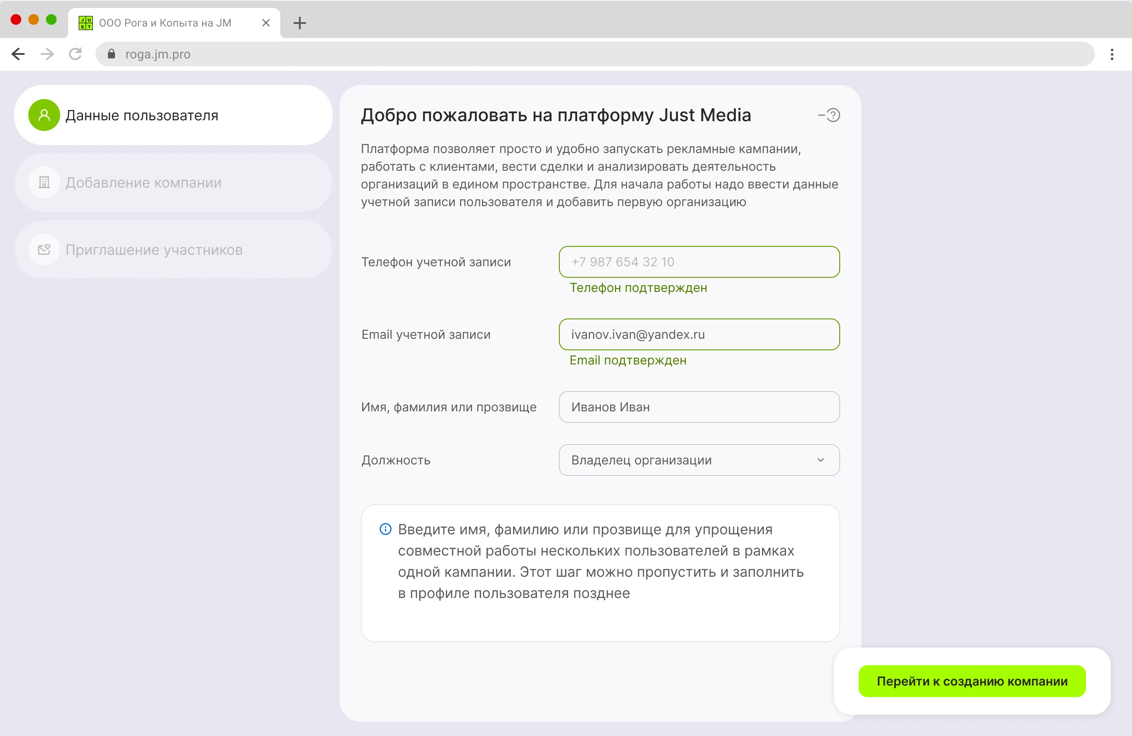This screenshot has height=736, width=1132.
Task: Click the Телефон подтвержден confirmation text
Action: click(638, 287)
